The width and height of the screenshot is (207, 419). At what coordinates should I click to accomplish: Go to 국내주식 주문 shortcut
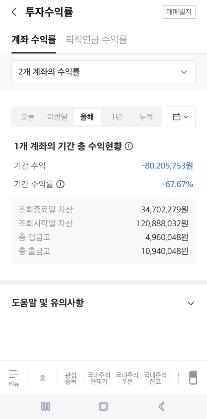pos(127,378)
